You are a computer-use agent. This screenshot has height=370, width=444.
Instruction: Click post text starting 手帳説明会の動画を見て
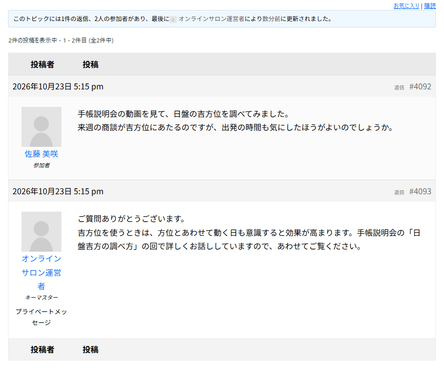click(183, 114)
